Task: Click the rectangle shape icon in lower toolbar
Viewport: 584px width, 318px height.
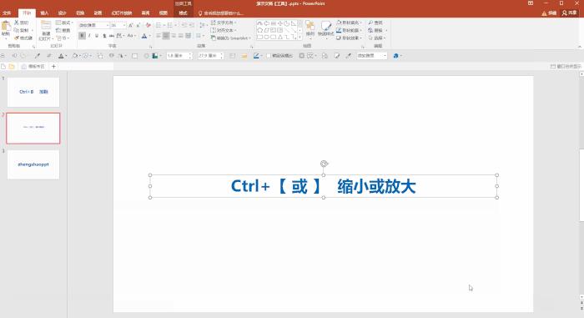Action: pos(134,56)
